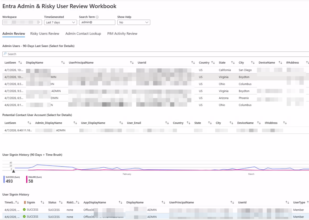The width and height of the screenshot is (309, 220).
Task: Sort Admin Users by City column
Action: pos(253,63)
